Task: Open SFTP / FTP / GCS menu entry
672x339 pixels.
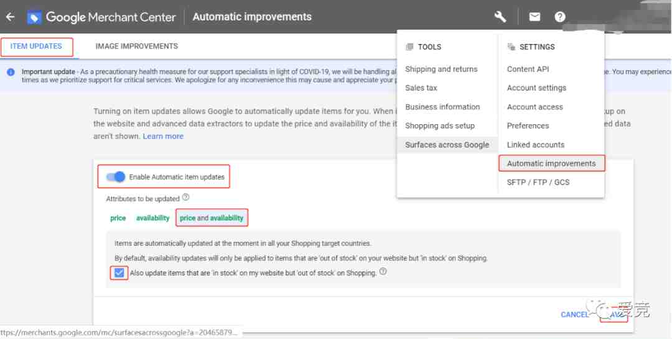Action: pyautogui.click(x=538, y=182)
